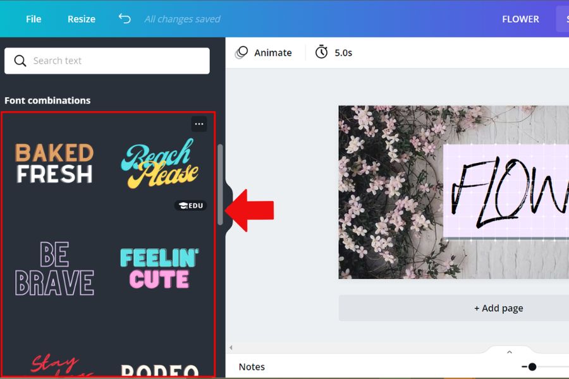Click the zoom slider handle
The width and height of the screenshot is (569, 379).
[532, 367]
